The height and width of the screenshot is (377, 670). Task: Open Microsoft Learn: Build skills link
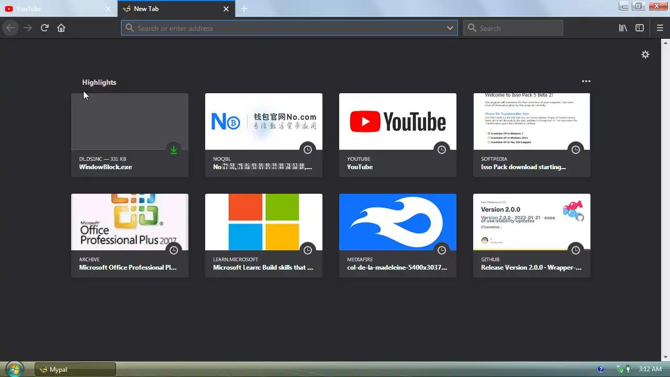[263, 268]
